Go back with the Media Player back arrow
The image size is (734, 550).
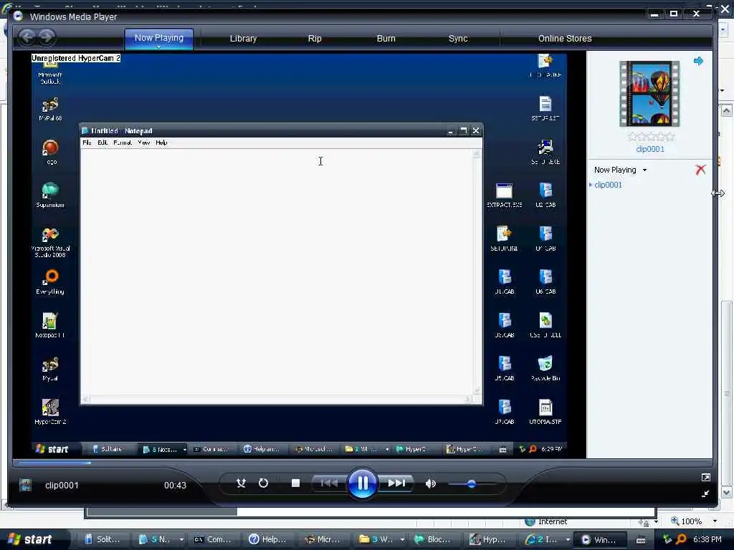[27, 37]
